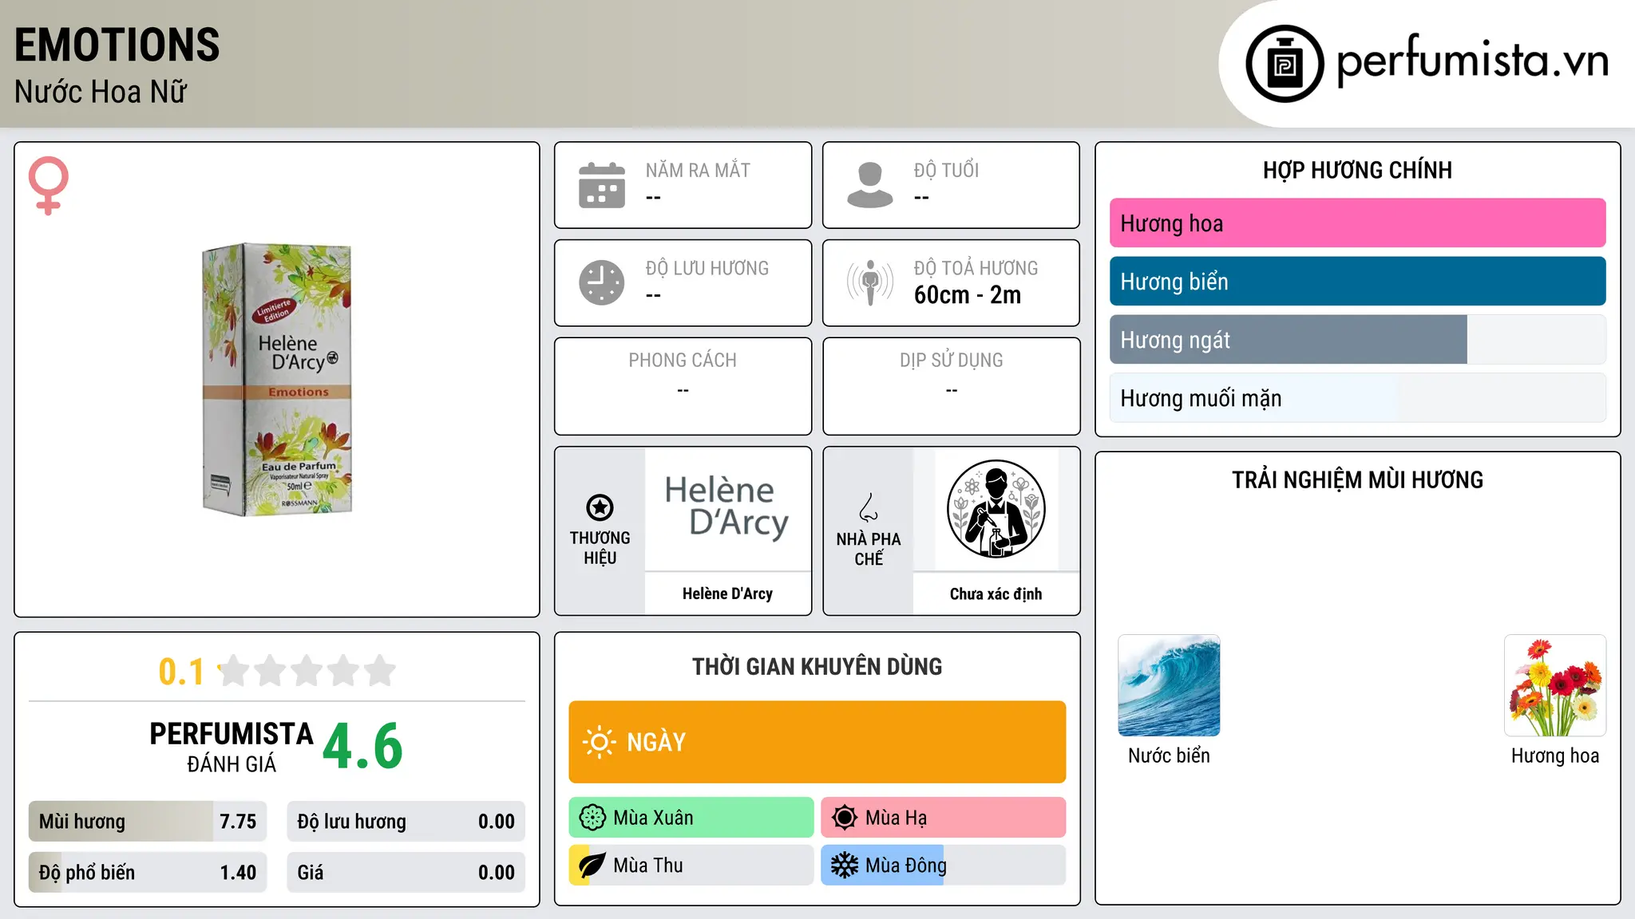The width and height of the screenshot is (1635, 919).
Task: Click the THỜI GIAN KHUYÊN DÙNG heading
Action: tap(817, 666)
